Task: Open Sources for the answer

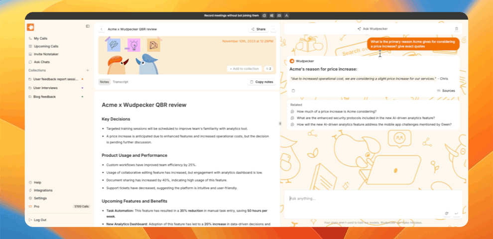Action: [446, 91]
